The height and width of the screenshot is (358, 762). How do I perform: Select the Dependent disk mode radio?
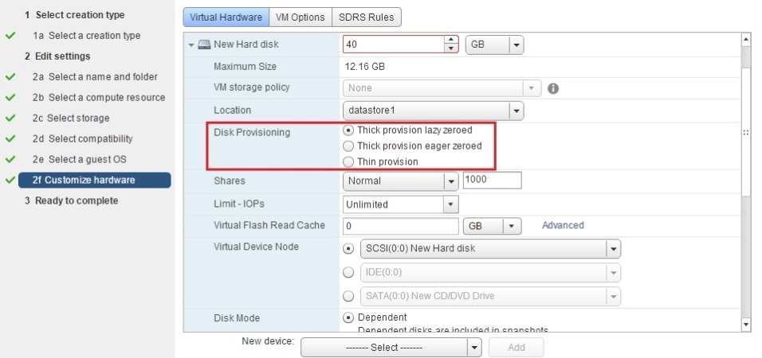(x=348, y=317)
